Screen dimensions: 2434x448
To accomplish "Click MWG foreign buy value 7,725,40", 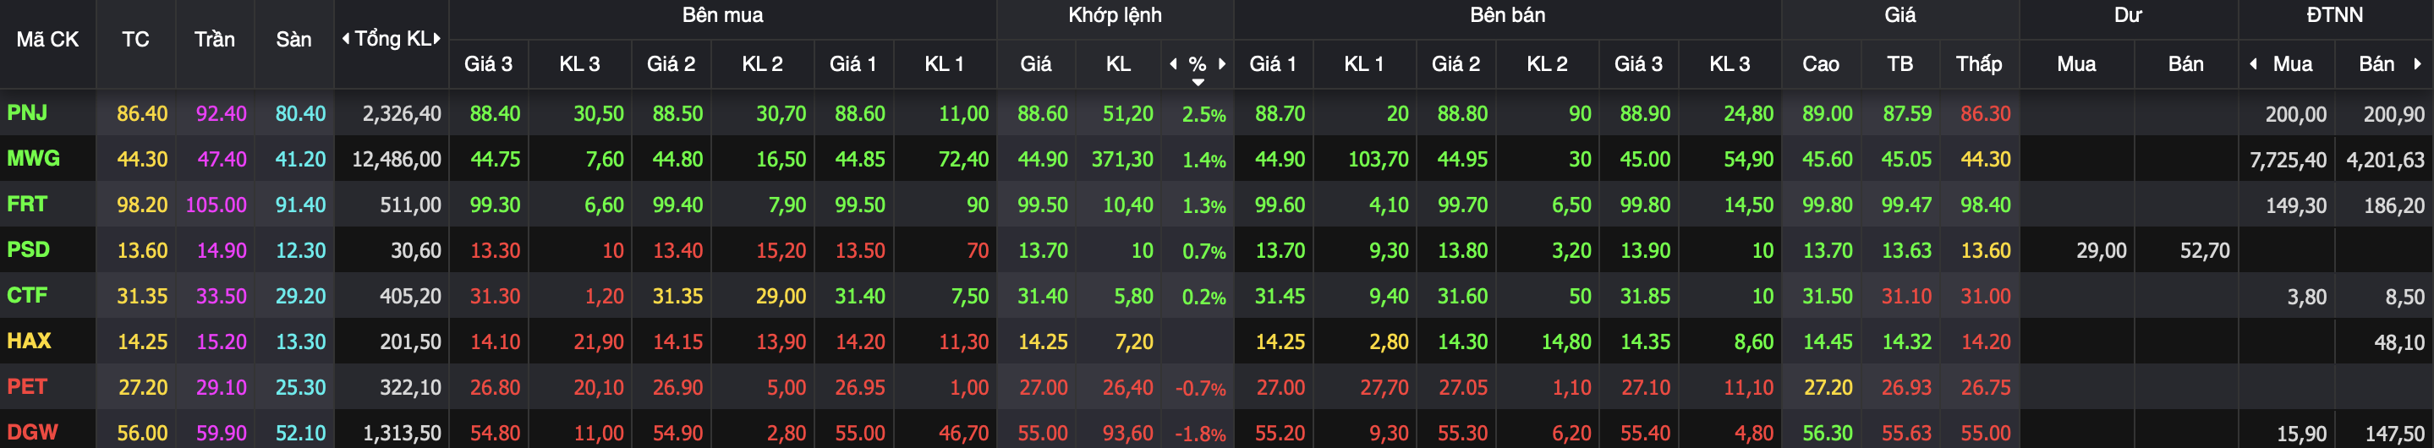I will [x=2288, y=161].
